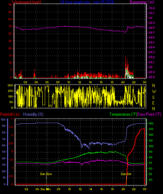This screenshot has height=194, width=163.
Task: Click the "28.8" value on the barometer axis
Action: (x=152, y=77)
